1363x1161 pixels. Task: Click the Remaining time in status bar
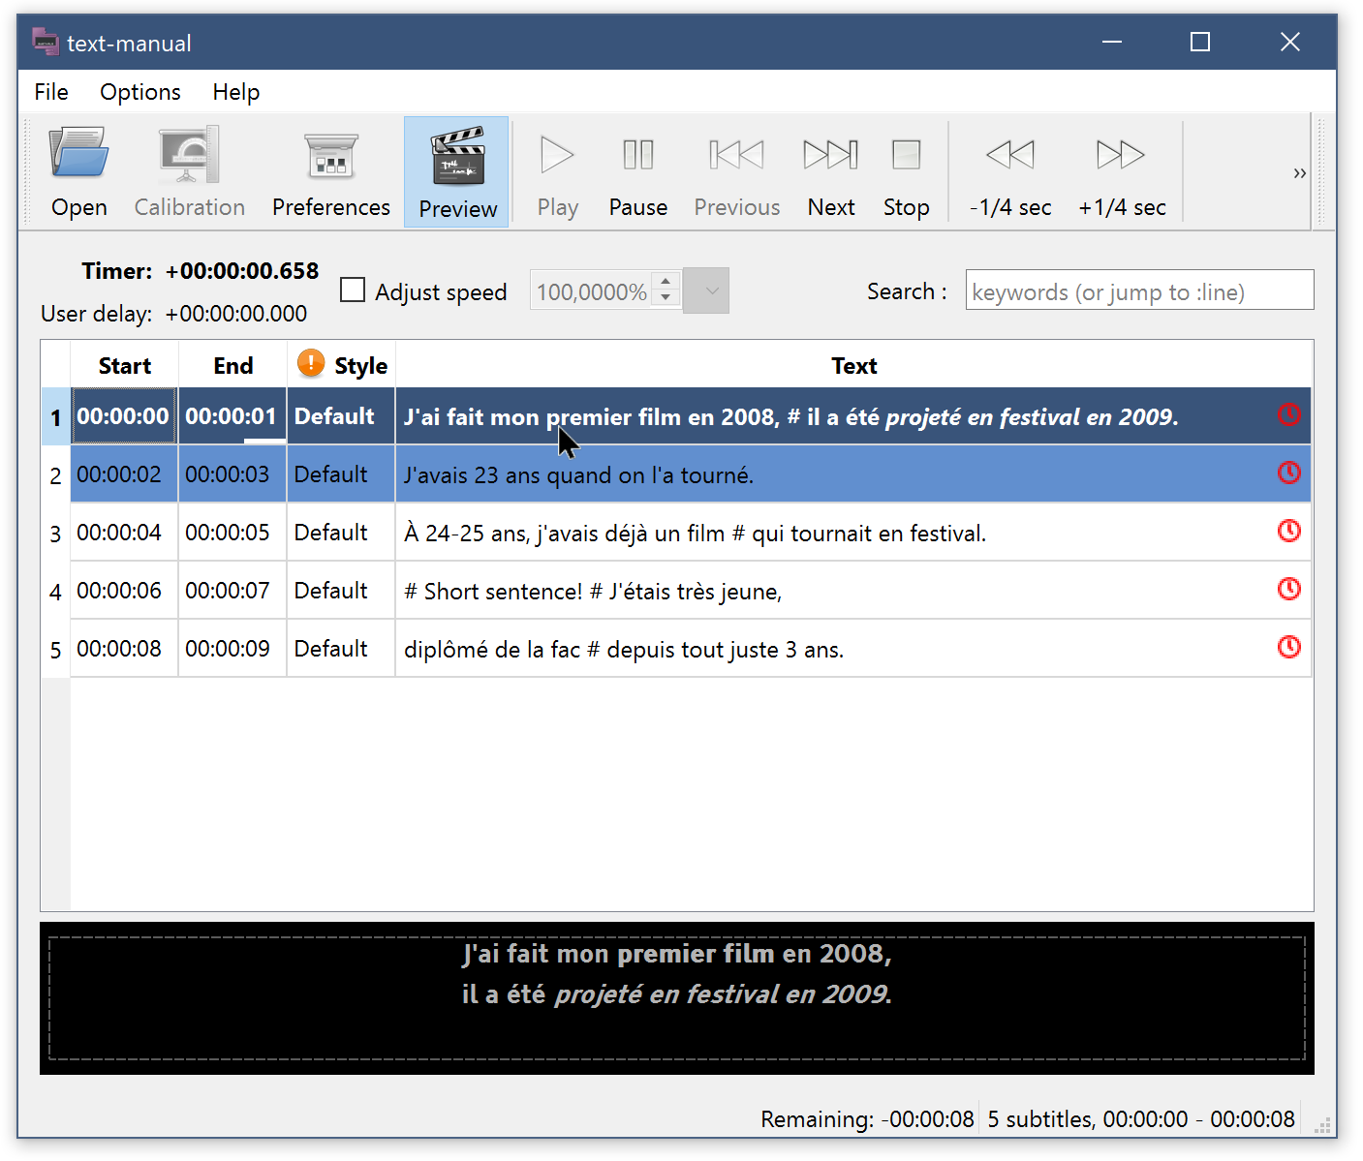tap(867, 1119)
